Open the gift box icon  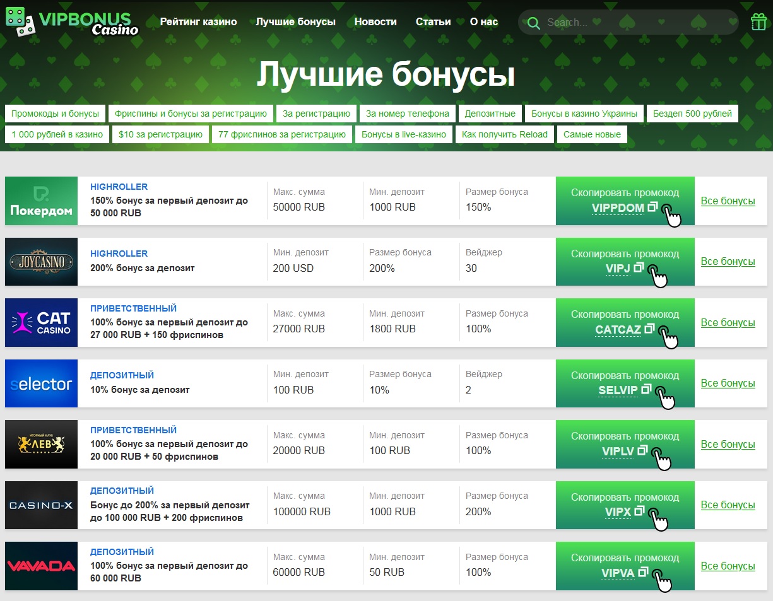tap(758, 22)
